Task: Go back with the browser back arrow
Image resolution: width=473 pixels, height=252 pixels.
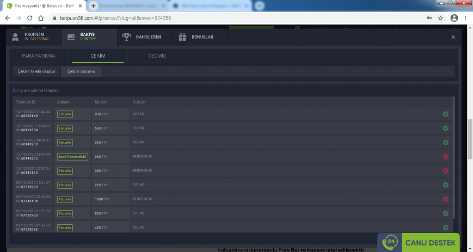Action: 8,18
